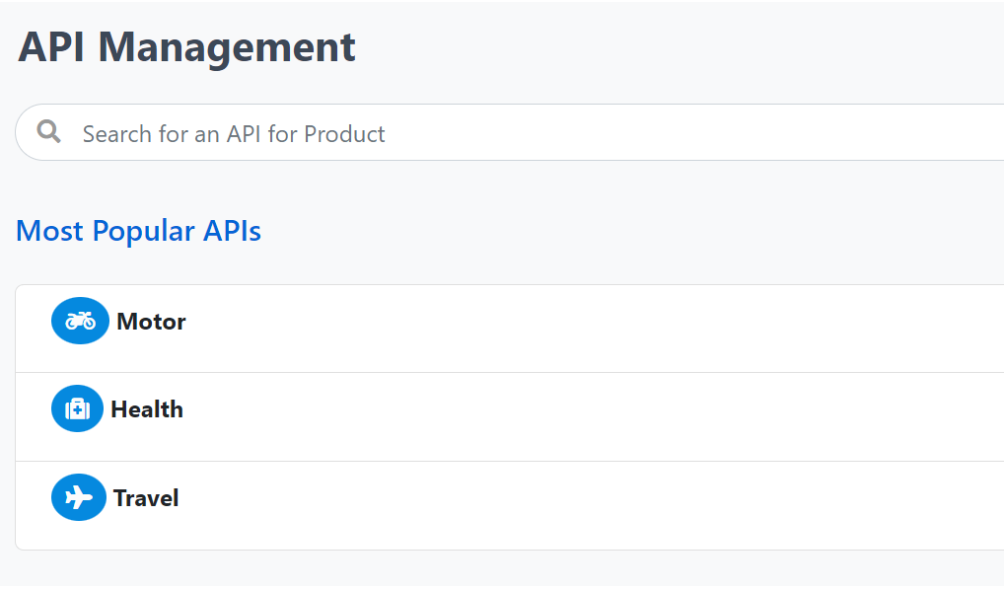Click the Travel airplane icon

pyautogui.click(x=79, y=498)
